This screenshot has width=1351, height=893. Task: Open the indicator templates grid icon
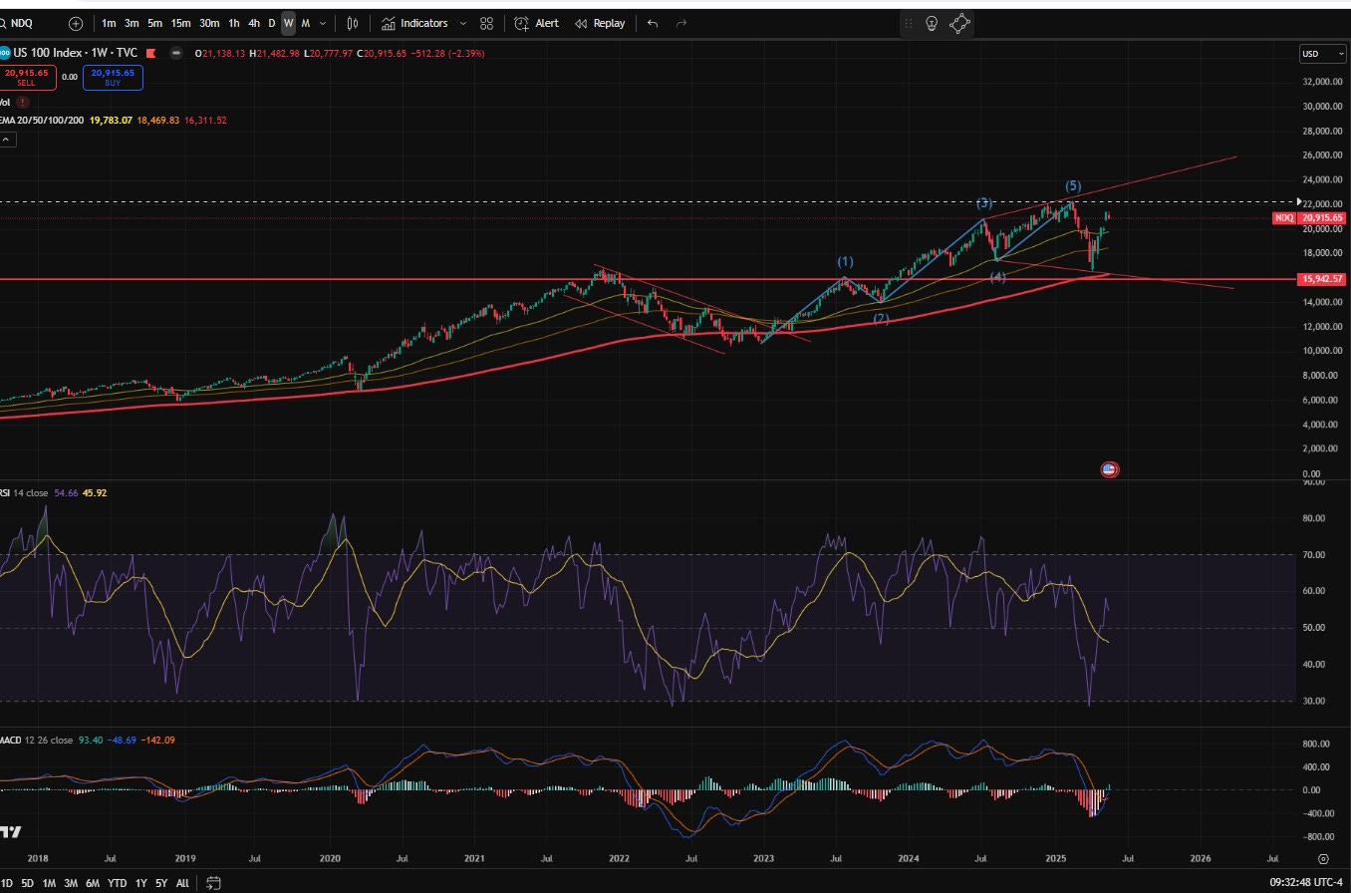click(x=486, y=23)
